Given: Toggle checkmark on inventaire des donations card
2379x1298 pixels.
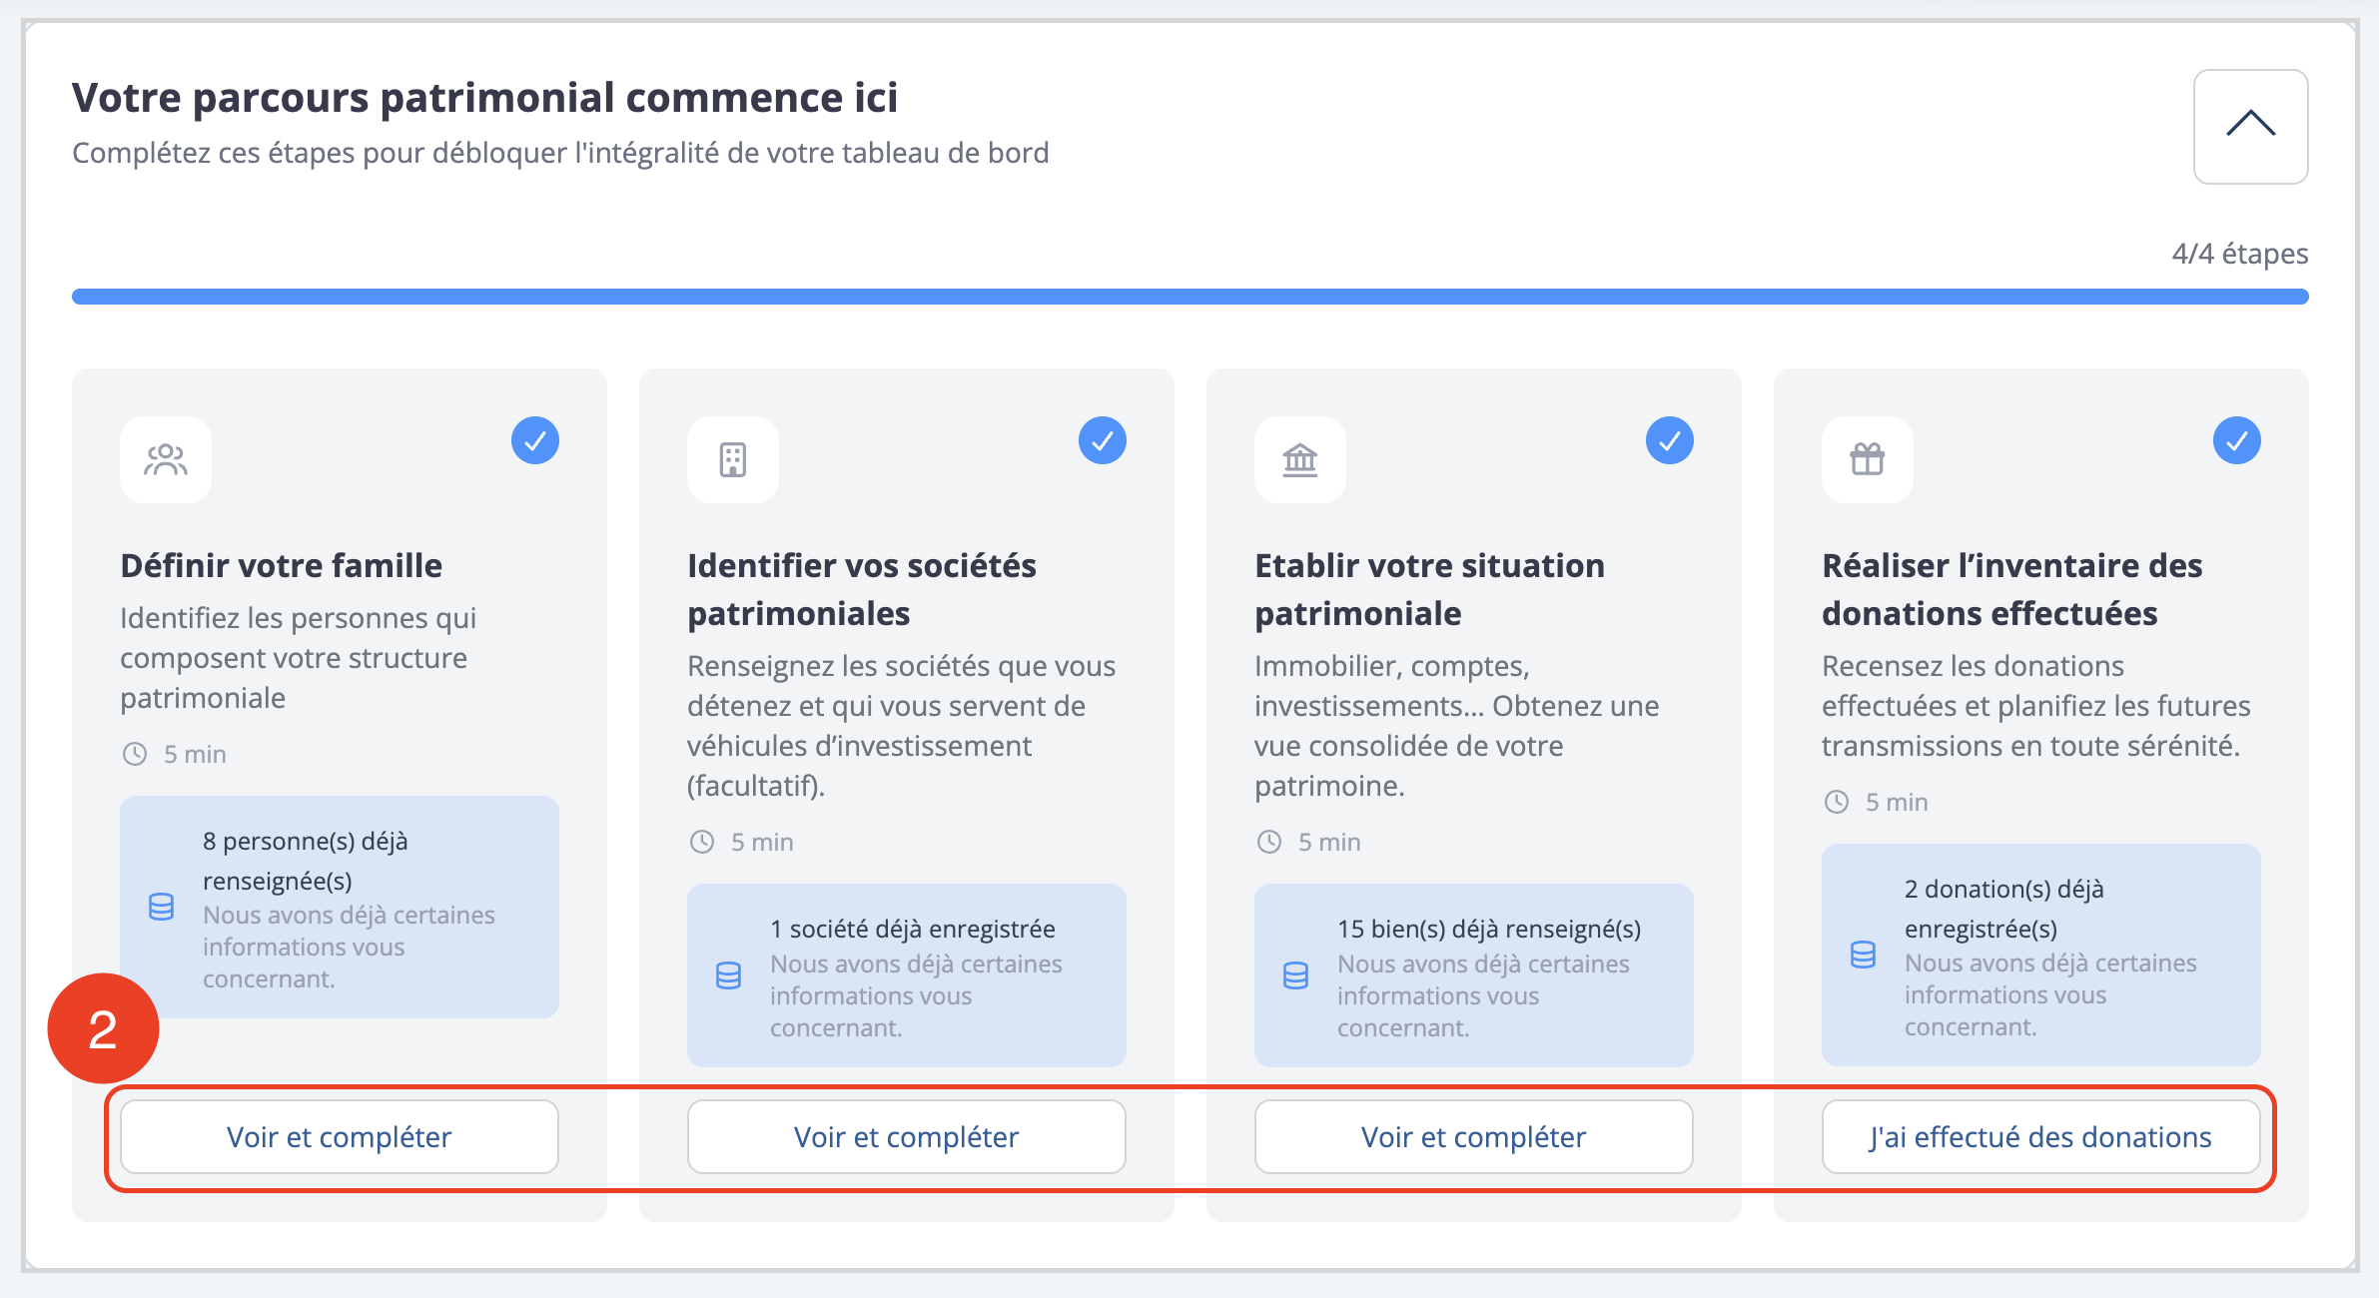Looking at the screenshot, I should tap(2237, 440).
